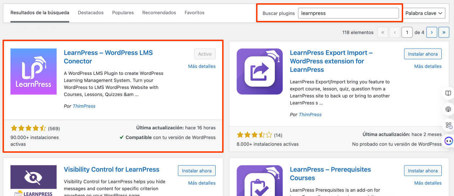The height and width of the screenshot is (196, 454).
Task: Click the Buscar plugins search field
Action: tap(348, 13)
